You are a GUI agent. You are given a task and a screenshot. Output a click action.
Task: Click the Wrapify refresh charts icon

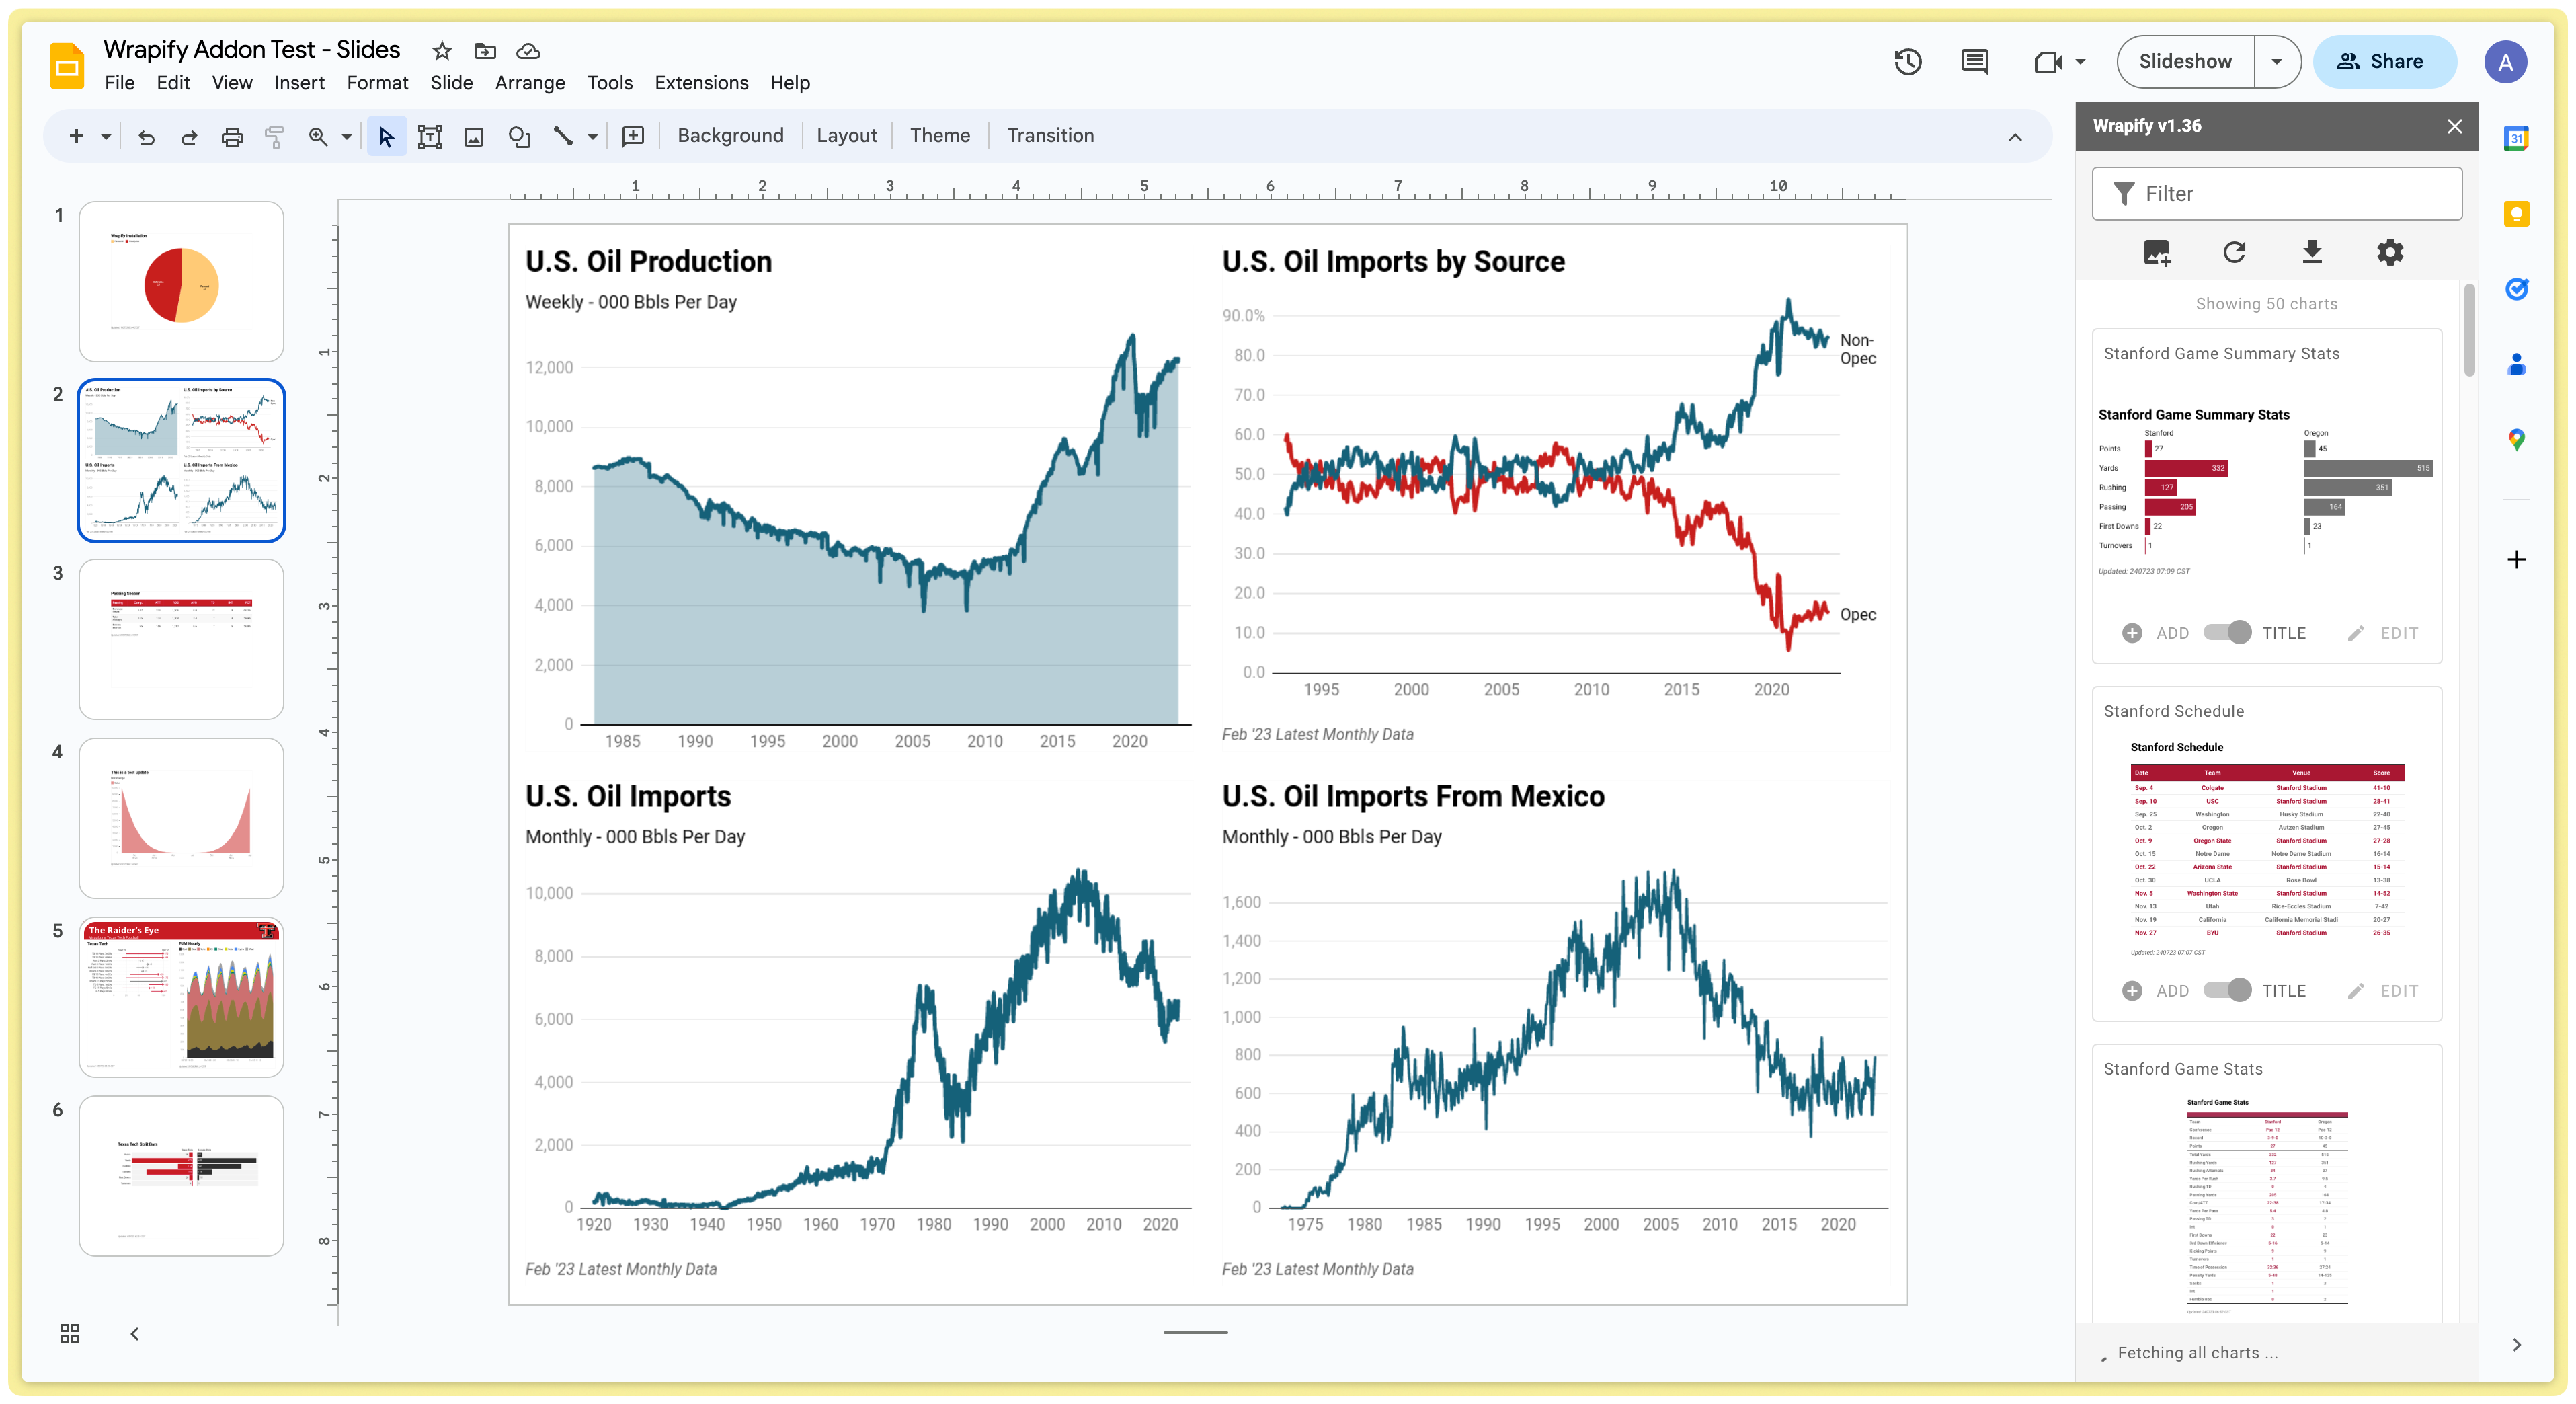tap(2234, 252)
